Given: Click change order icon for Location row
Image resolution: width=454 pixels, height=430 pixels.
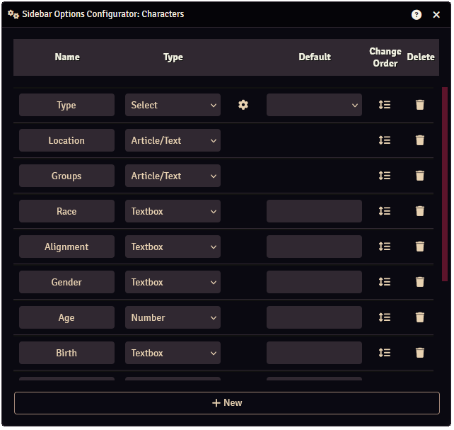Looking at the screenshot, I should [x=384, y=140].
